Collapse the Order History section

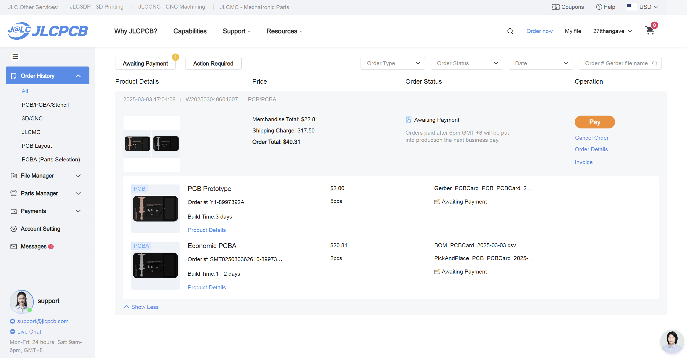(78, 76)
